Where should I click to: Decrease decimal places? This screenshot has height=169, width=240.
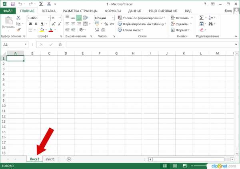coord(103,30)
